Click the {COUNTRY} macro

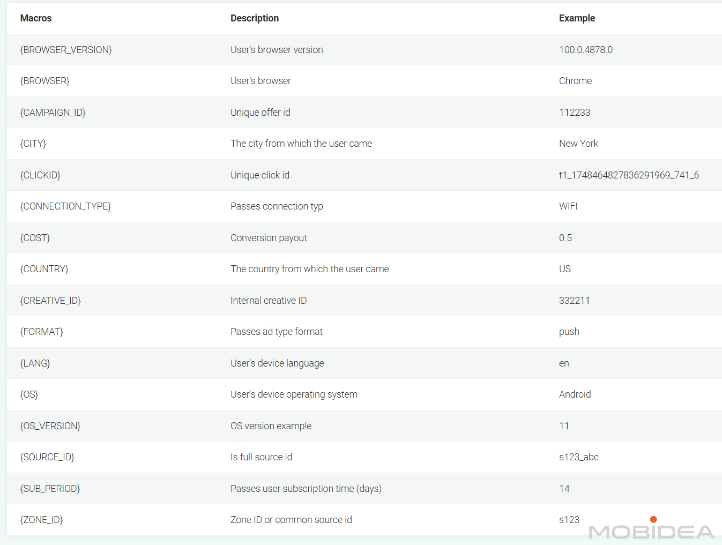click(x=44, y=269)
